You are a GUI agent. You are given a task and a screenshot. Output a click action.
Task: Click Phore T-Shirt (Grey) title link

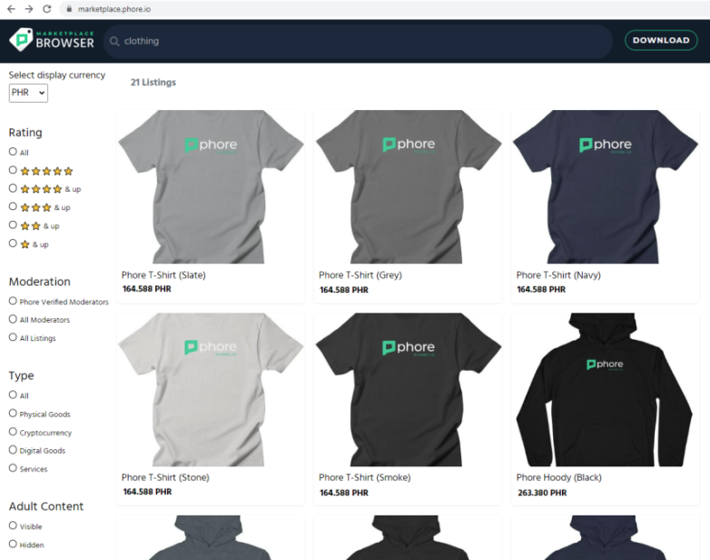click(x=360, y=275)
